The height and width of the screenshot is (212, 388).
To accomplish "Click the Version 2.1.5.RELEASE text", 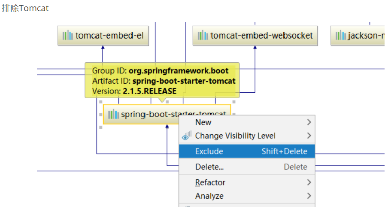I will click(x=134, y=91).
